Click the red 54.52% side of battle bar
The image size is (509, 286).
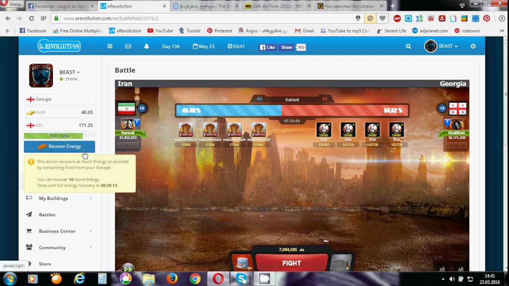(x=344, y=110)
